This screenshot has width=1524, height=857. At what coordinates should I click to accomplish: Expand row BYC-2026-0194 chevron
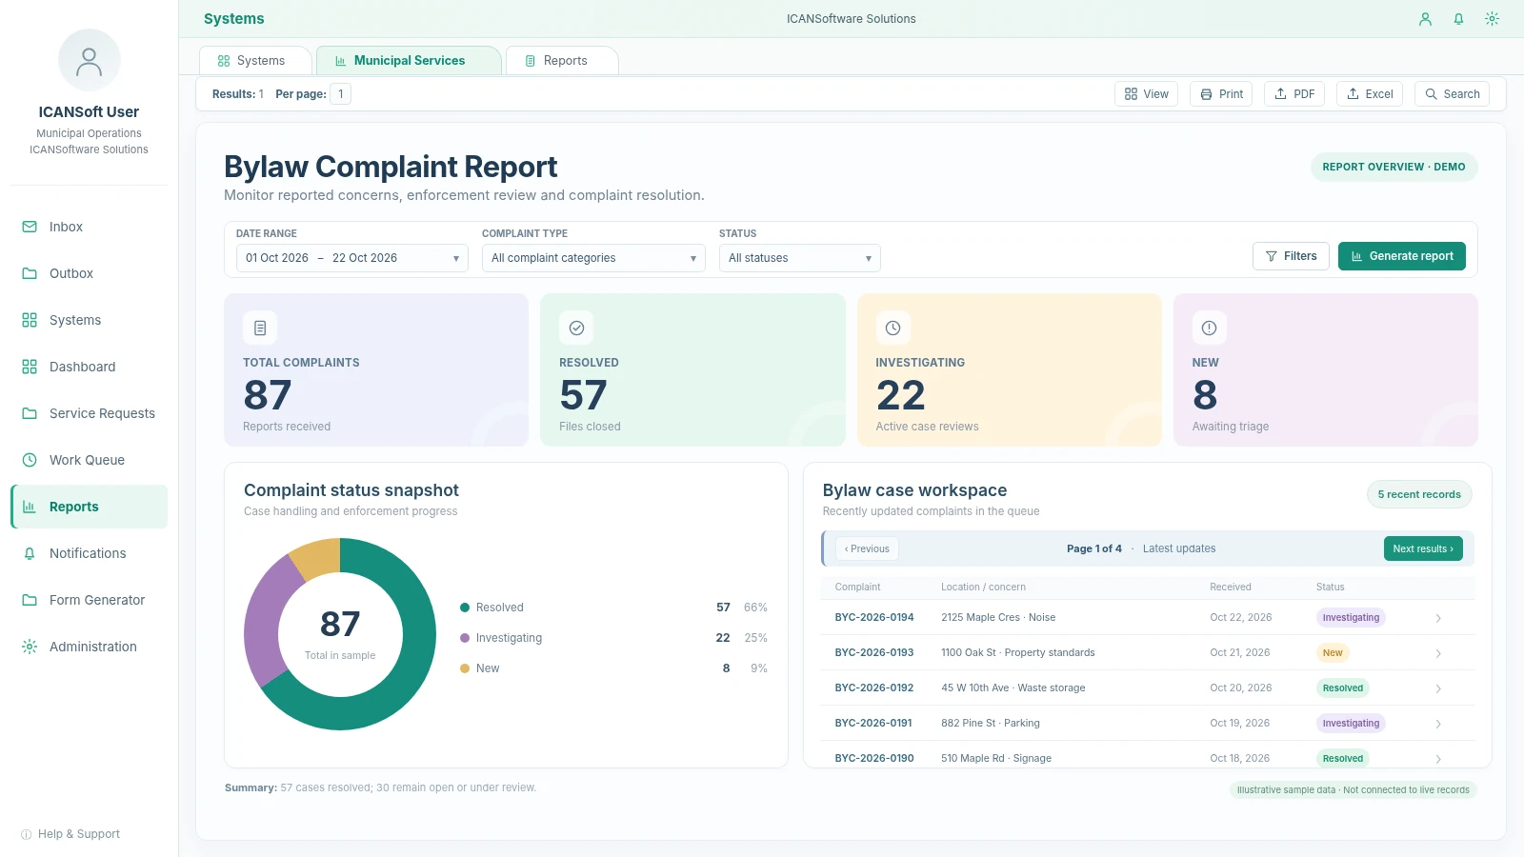coord(1438,618)
